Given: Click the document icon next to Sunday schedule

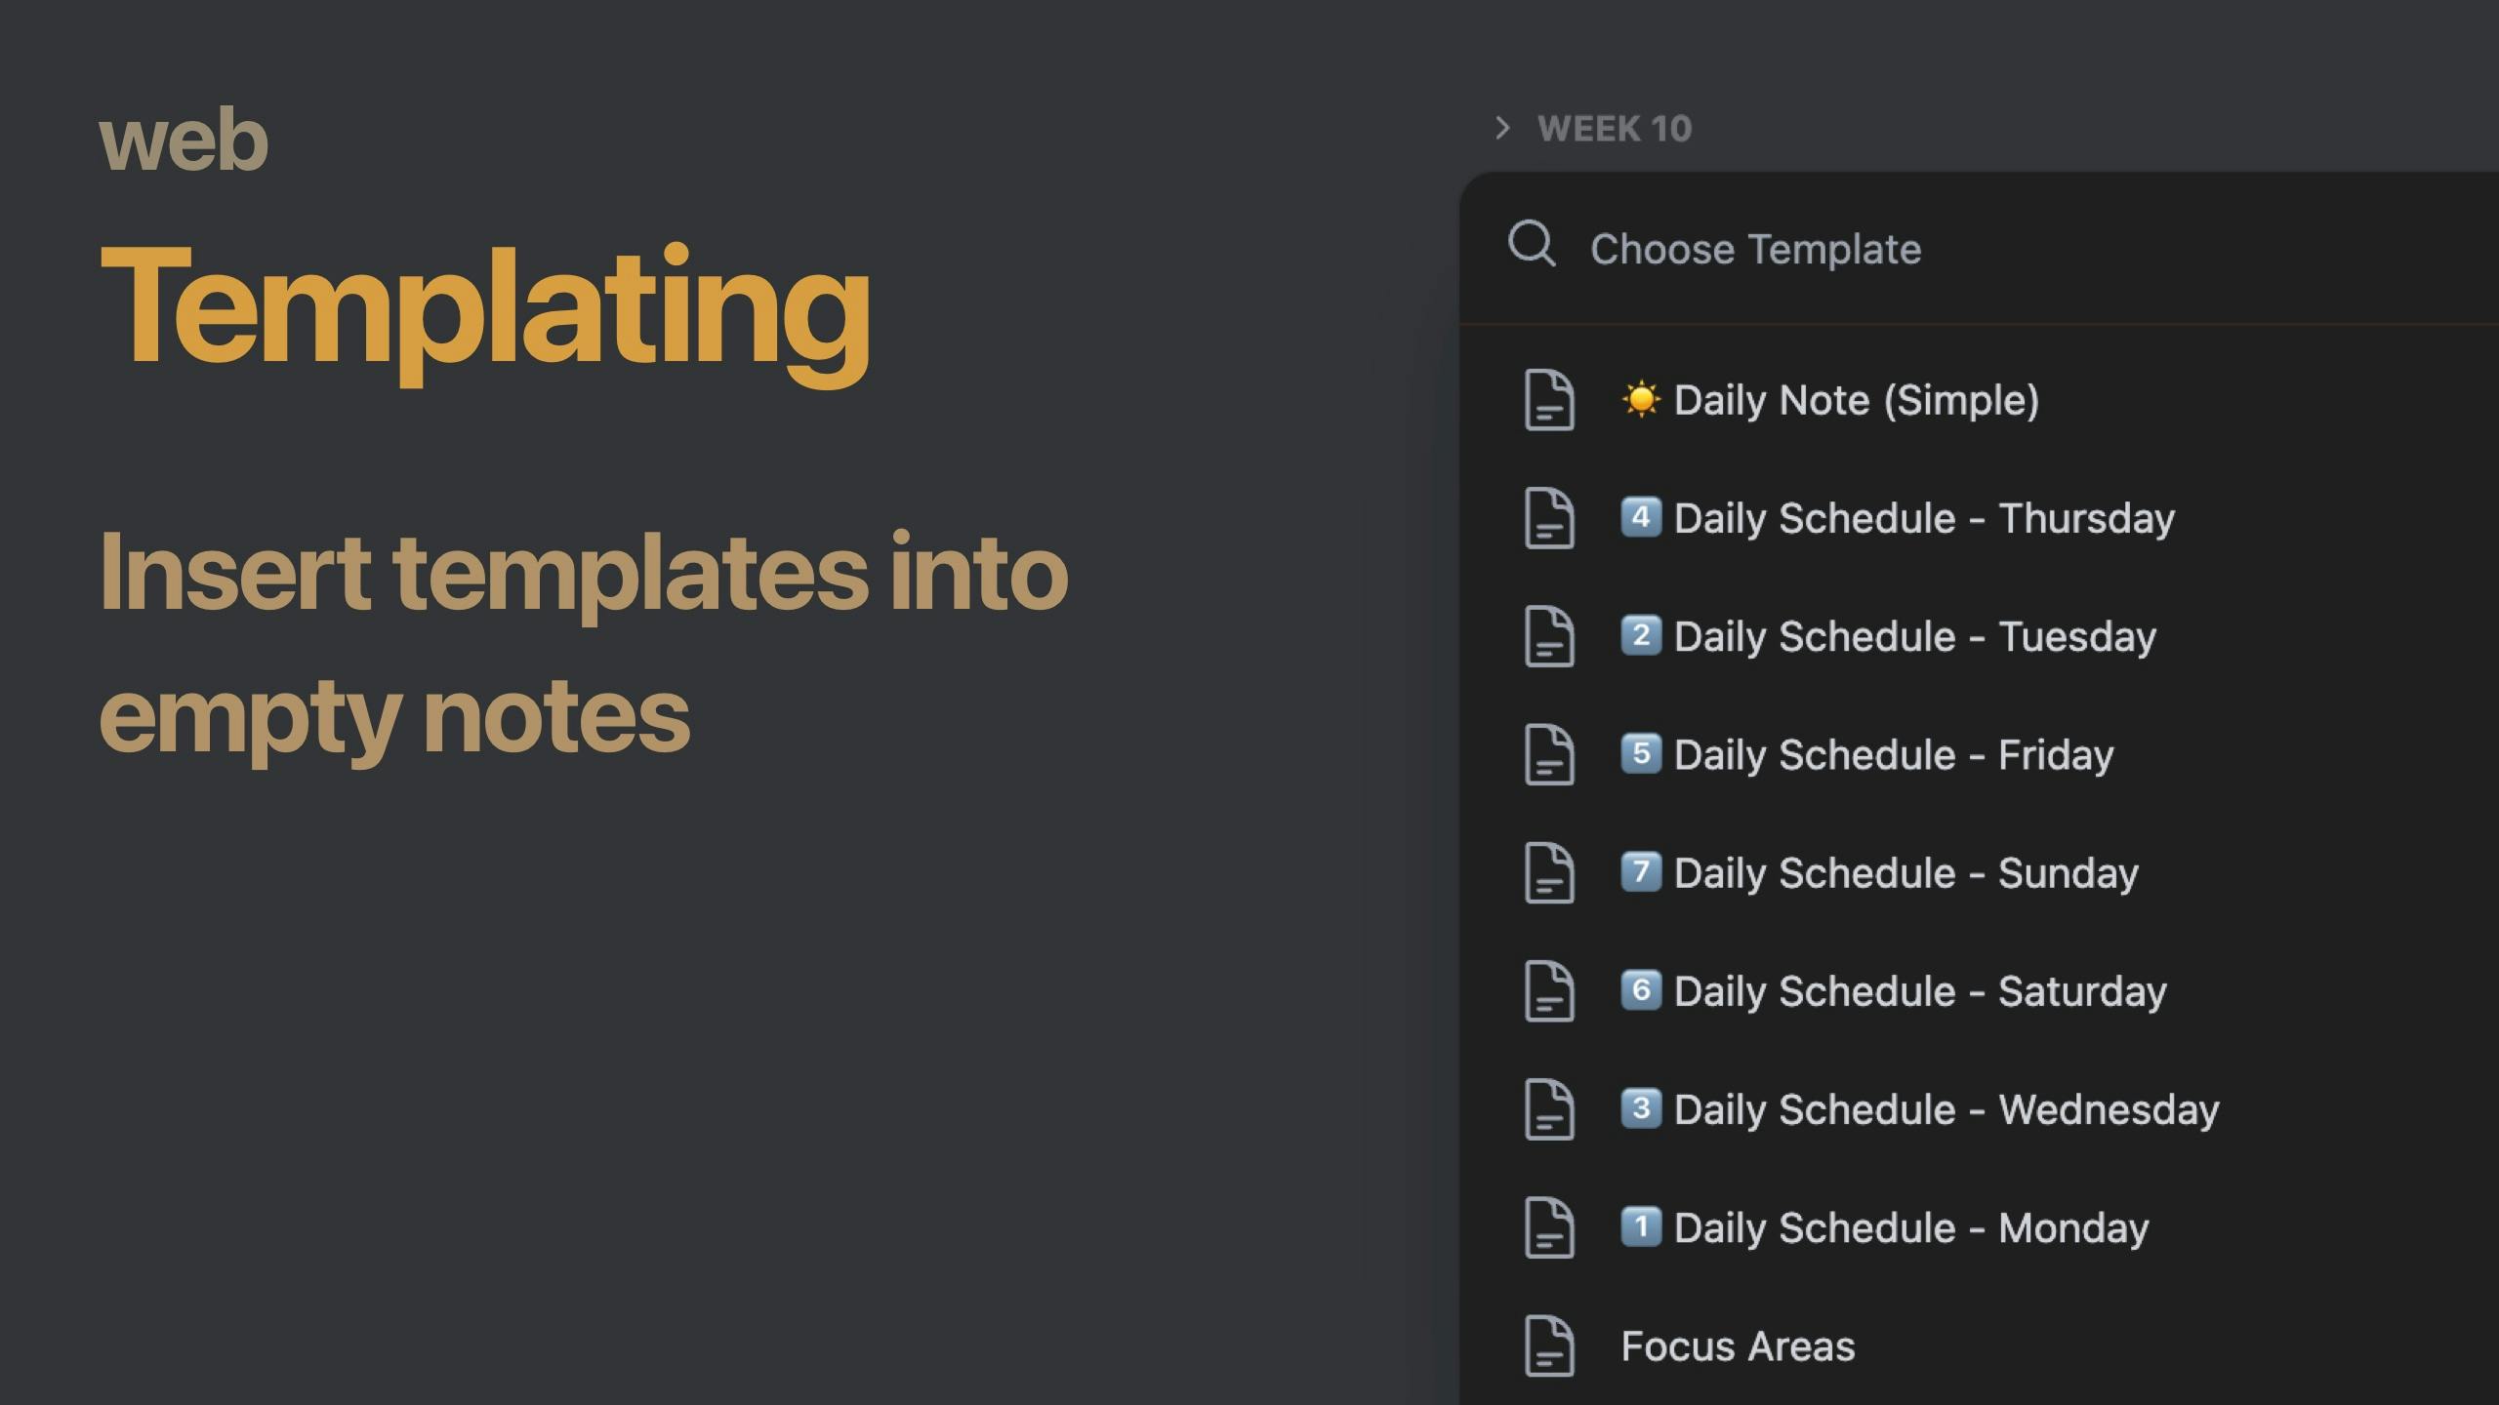Looking at the screenshot, I should tap(1549, 873).
